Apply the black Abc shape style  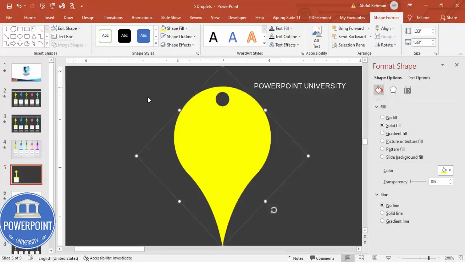tap(124, 36)
